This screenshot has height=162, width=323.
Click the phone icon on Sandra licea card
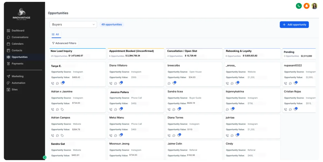pyautogui.click(x=169, y=109)
